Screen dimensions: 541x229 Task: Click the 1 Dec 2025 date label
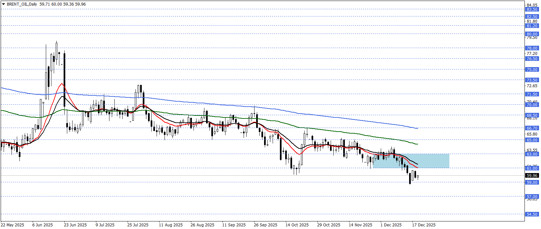(391, 225)
